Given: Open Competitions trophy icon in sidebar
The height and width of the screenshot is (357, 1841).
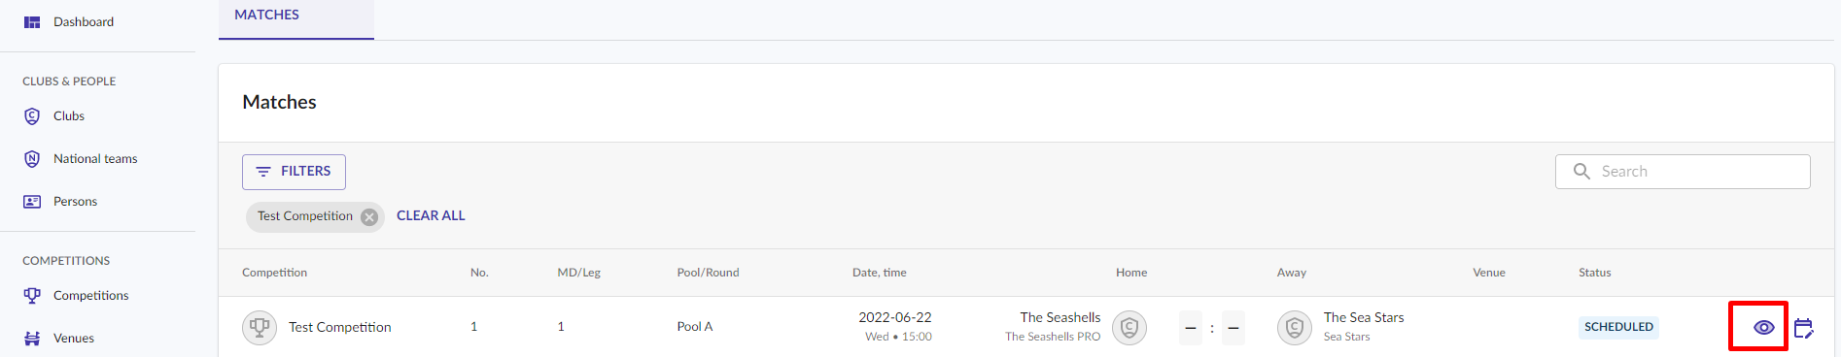Looking at the screenshot, I should (32, 296).
